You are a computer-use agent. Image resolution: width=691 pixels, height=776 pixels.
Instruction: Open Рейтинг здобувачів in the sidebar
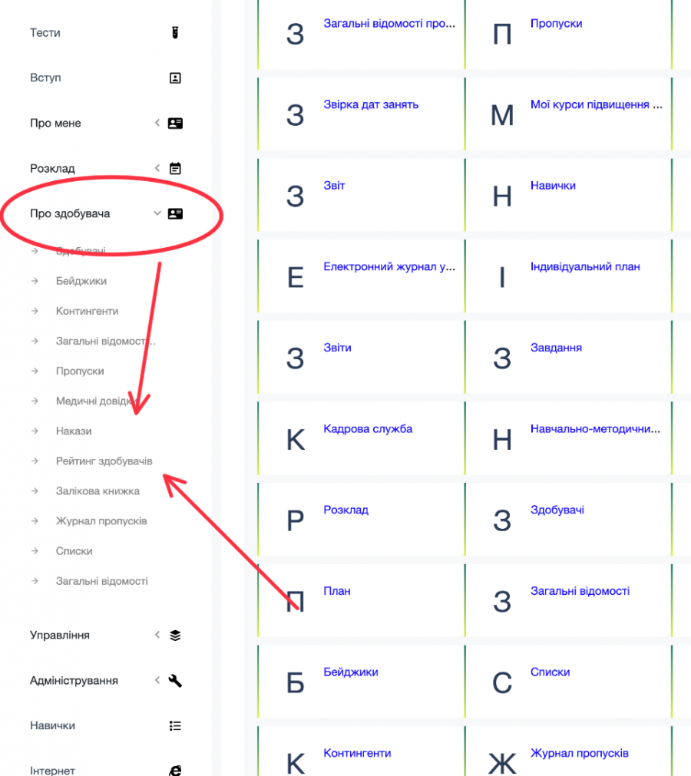tap(104, 461)
